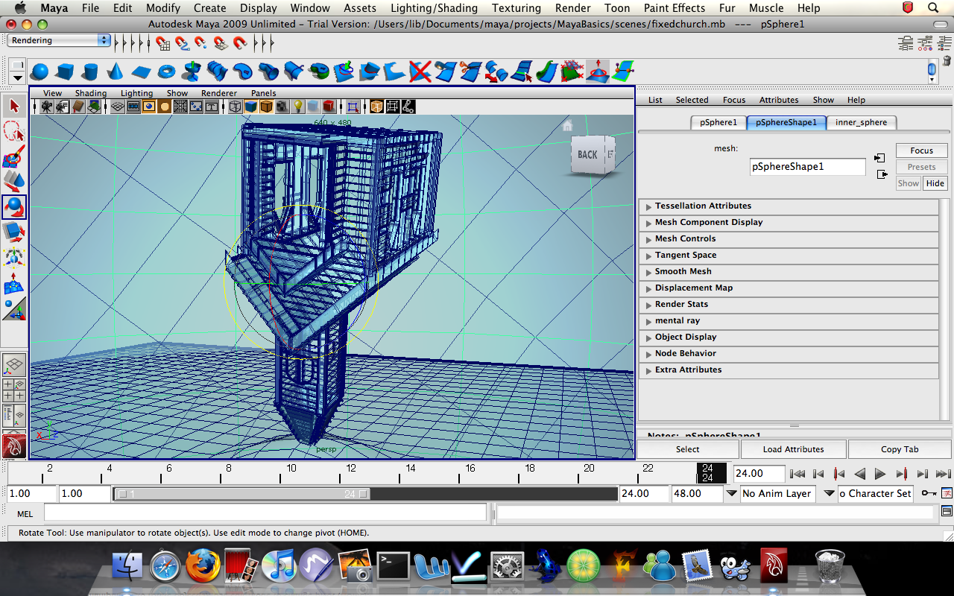
Task: Click the mesh name field pSphereShape1
Action: (x=807, y=167)
